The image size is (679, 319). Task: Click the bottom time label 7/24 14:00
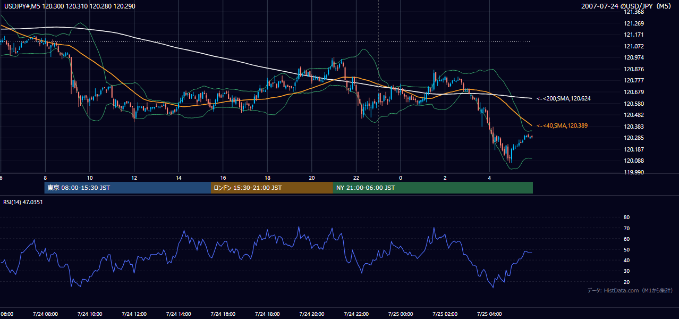coord(178,314)
